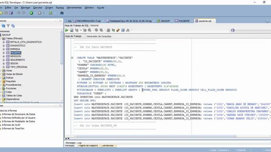The height and width of the screenshot is (152, 271).
Task: Select the Hoja de Trabajo sub-tab
Action: [x=73, y=36]
